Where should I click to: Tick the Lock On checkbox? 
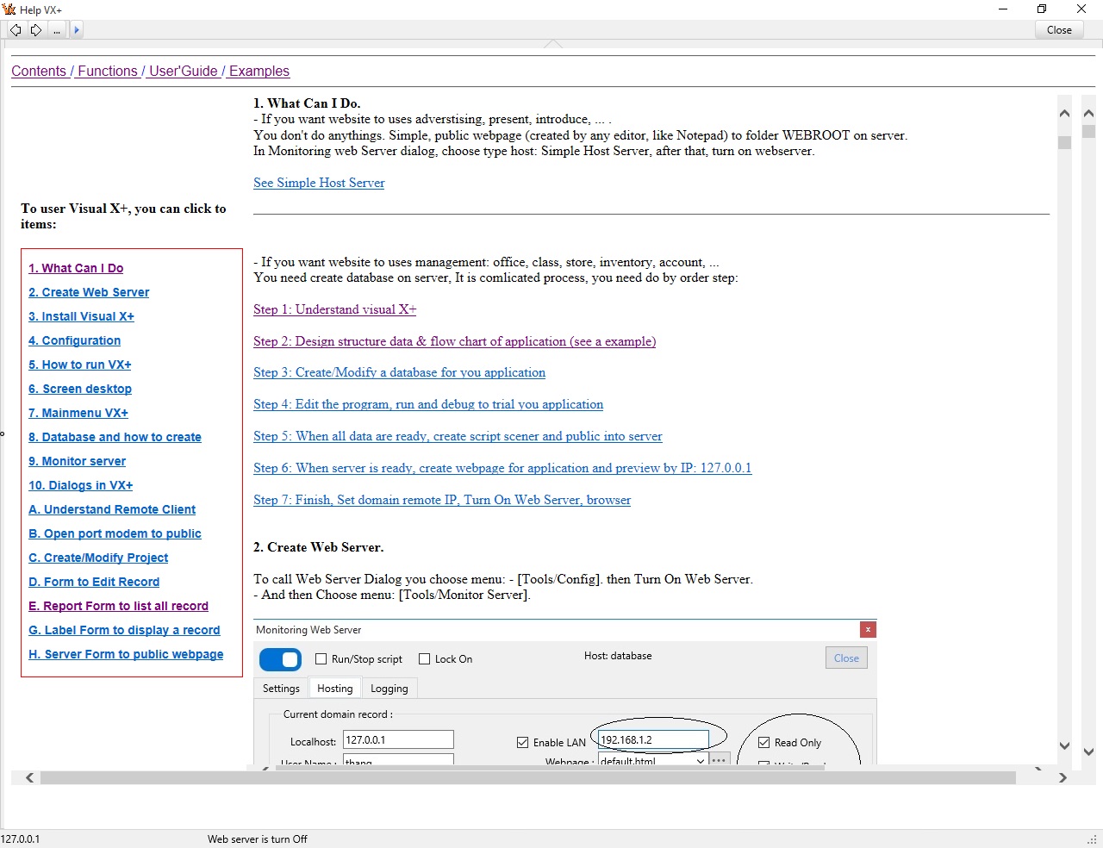click(425, 659)
